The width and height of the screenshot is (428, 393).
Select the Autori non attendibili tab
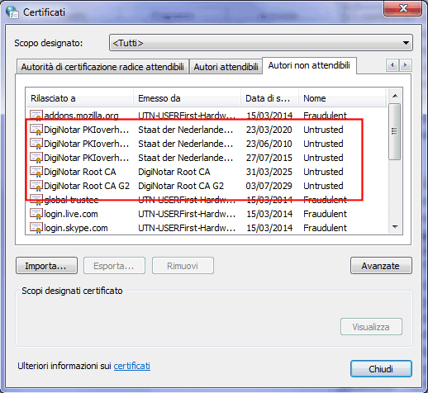309,65
